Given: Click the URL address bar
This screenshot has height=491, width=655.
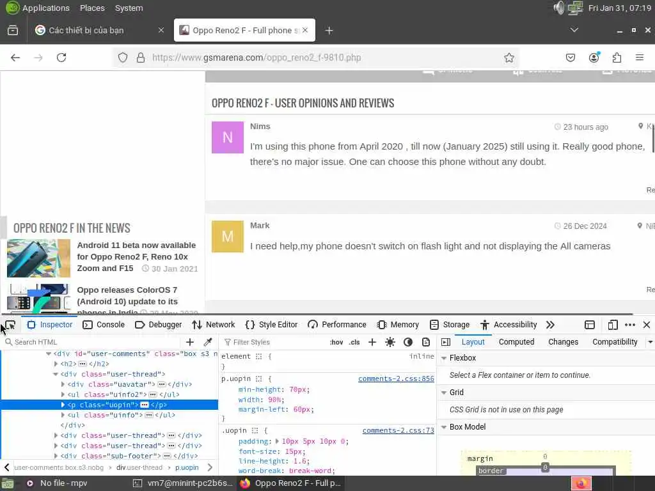Looking at the screenshot, I should (315, 58).
